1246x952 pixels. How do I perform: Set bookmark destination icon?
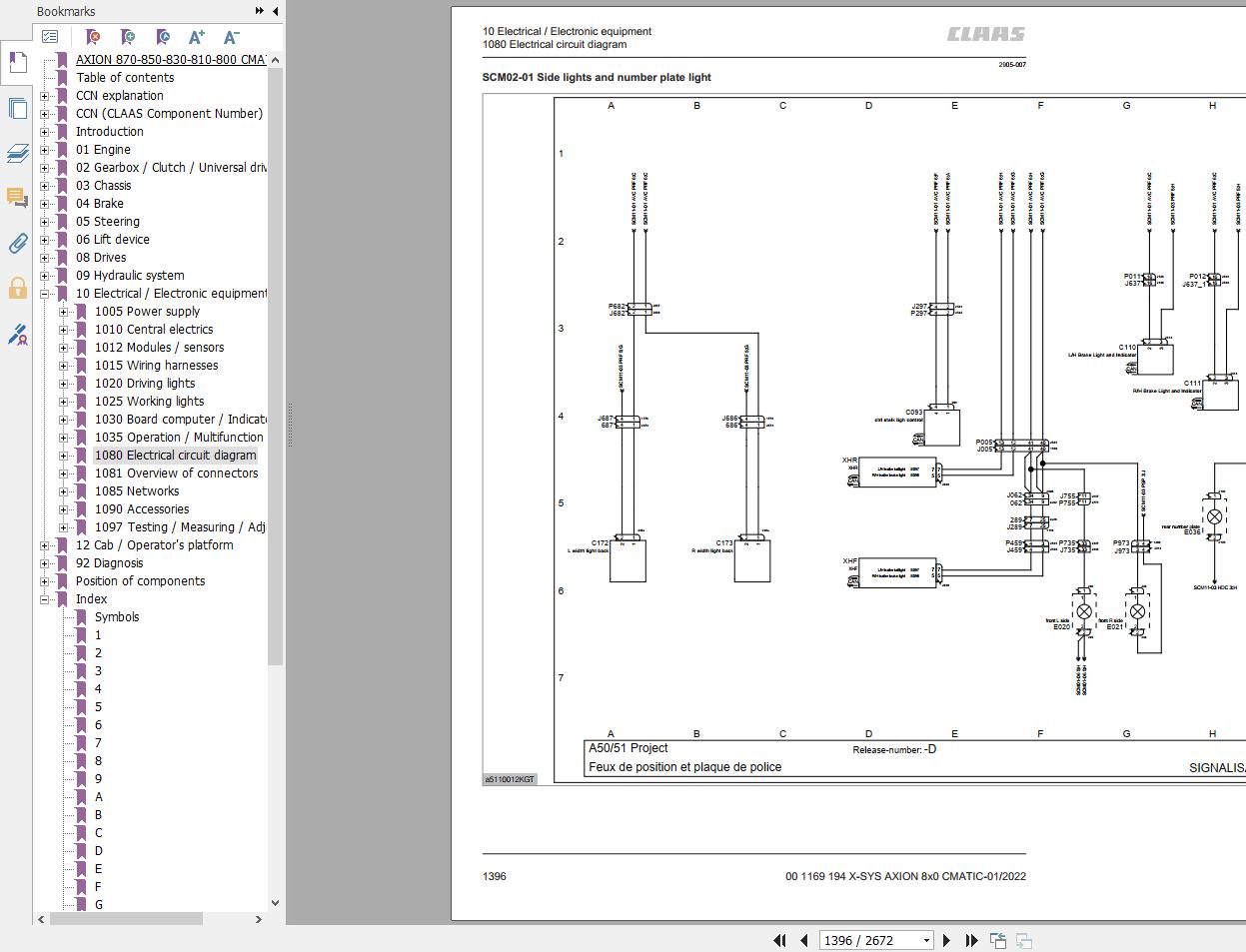click(x=163, y=37)
